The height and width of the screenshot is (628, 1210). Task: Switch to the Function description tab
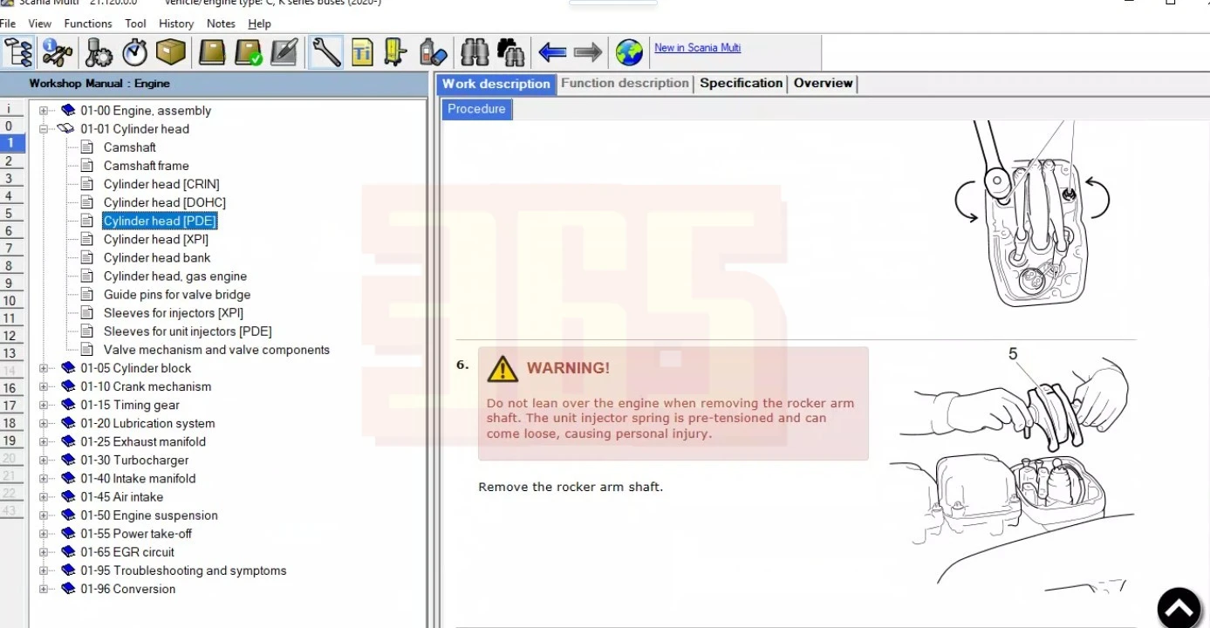pyautogui.click(x=625, y=84)
